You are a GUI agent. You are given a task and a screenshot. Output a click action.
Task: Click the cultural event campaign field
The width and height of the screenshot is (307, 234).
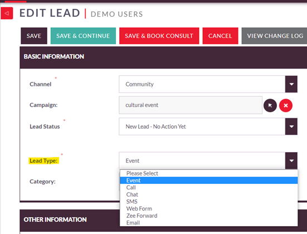[x=191, y=105]
